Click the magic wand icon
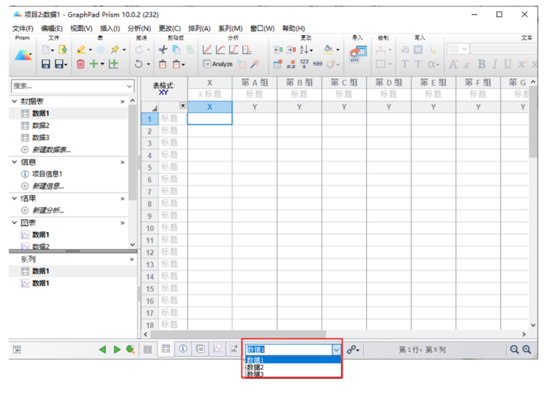Screen dimensions: 548x393 point(255,64)
